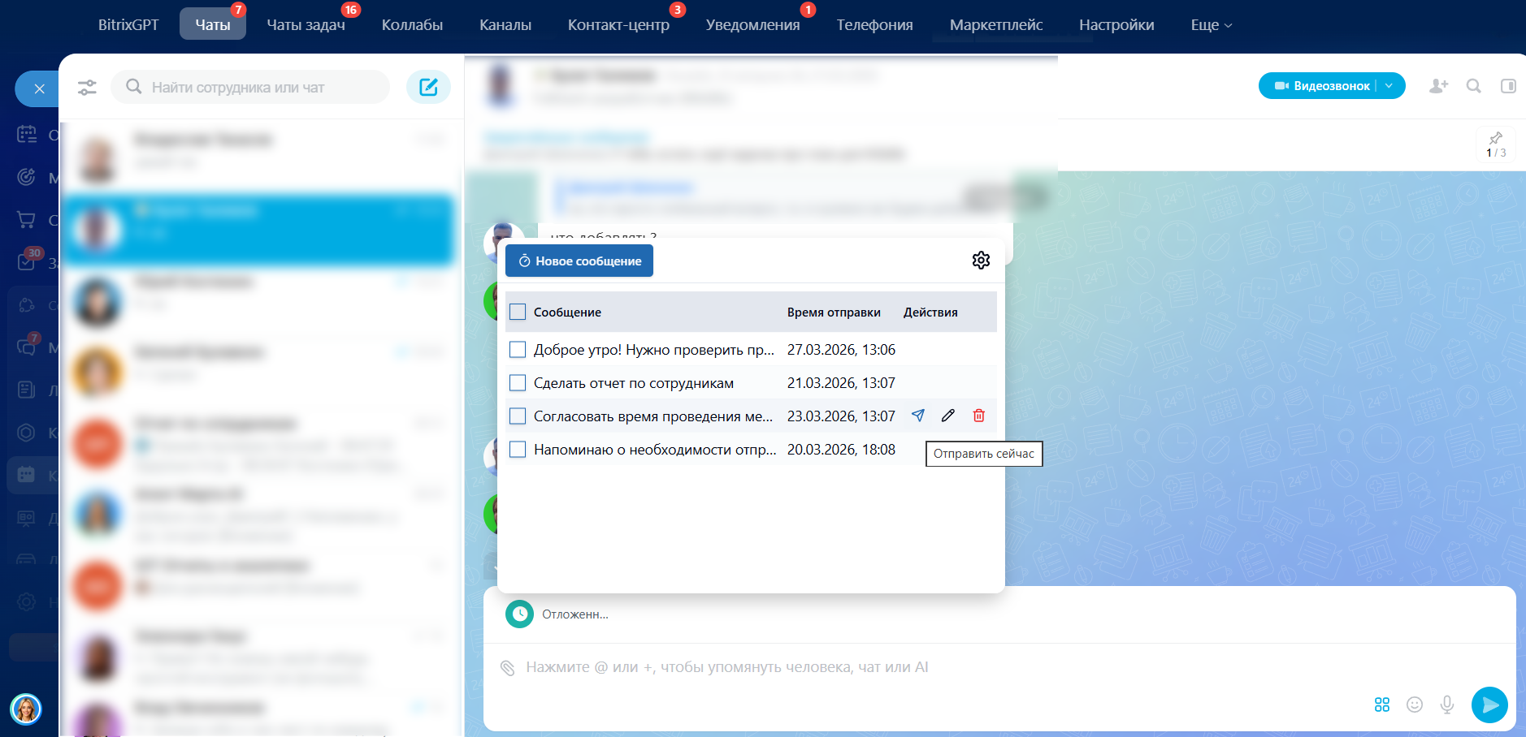This screenshot has width=1526, height=737.
Task: Delete the "Согласовать время проведения" scheduled message
Action: 979,416
